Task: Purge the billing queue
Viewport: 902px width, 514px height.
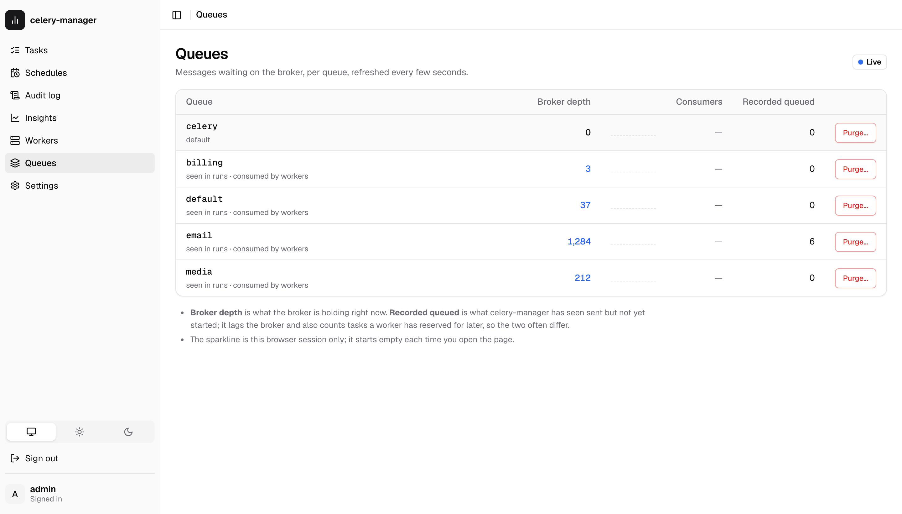Action: point(855,169)
